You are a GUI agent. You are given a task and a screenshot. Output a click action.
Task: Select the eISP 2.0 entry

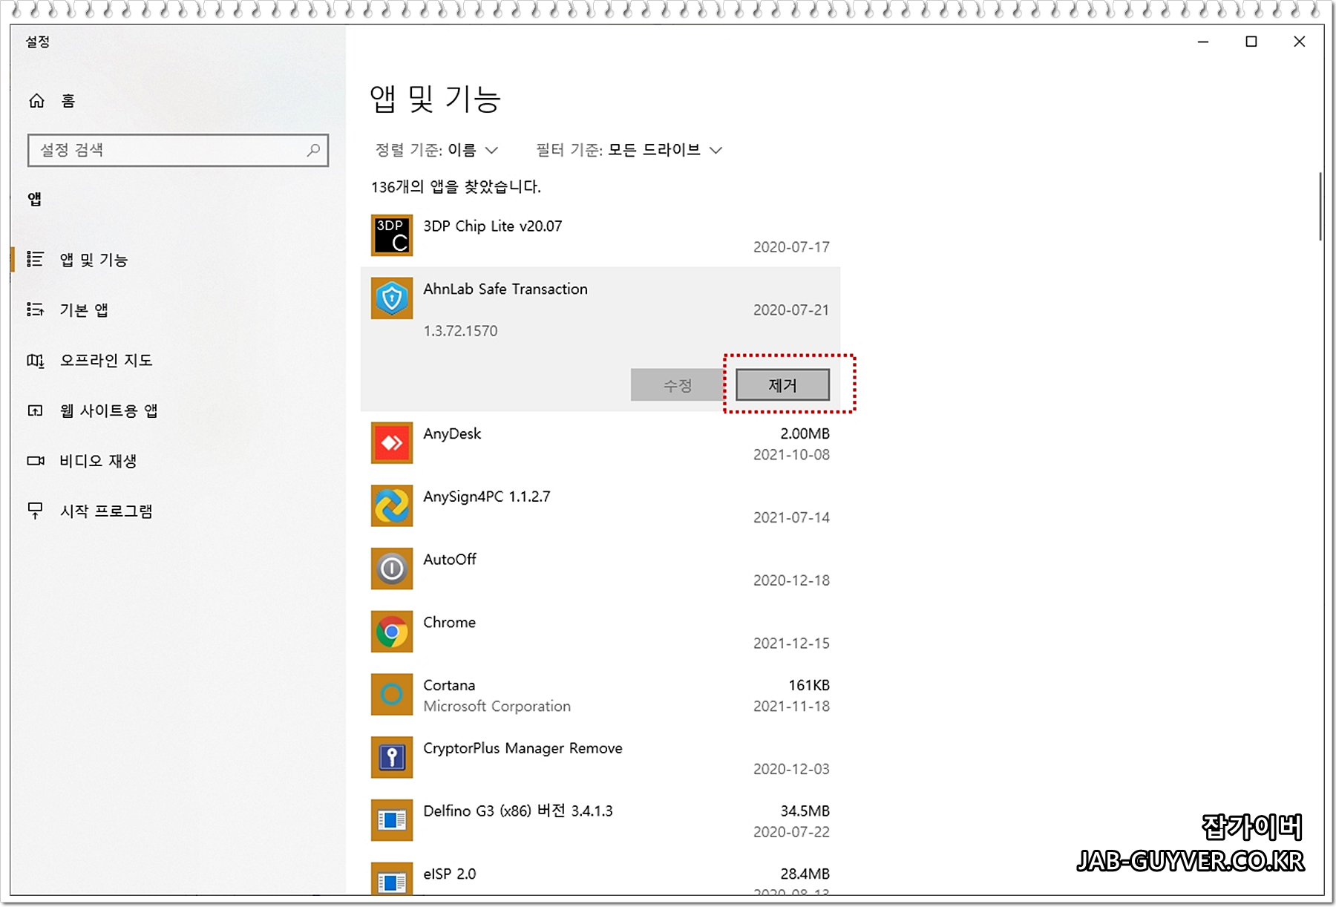[x=600, y=874]
